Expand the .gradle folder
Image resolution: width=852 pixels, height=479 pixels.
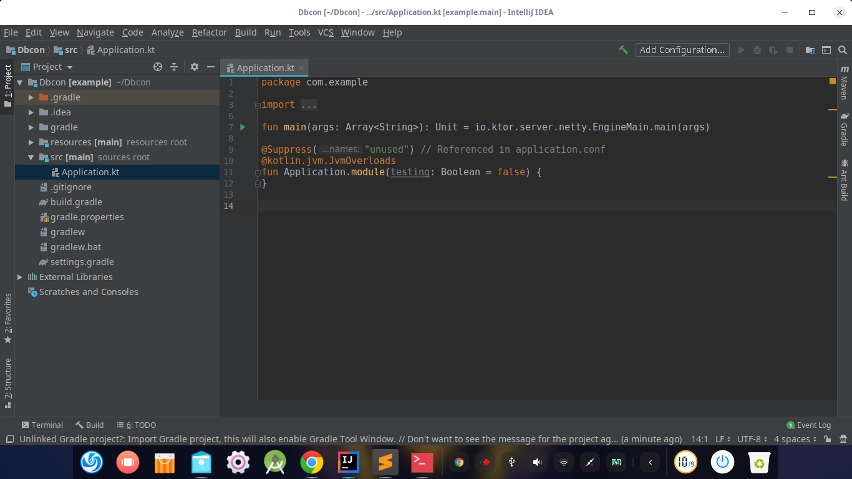click(x=30, y=97)
